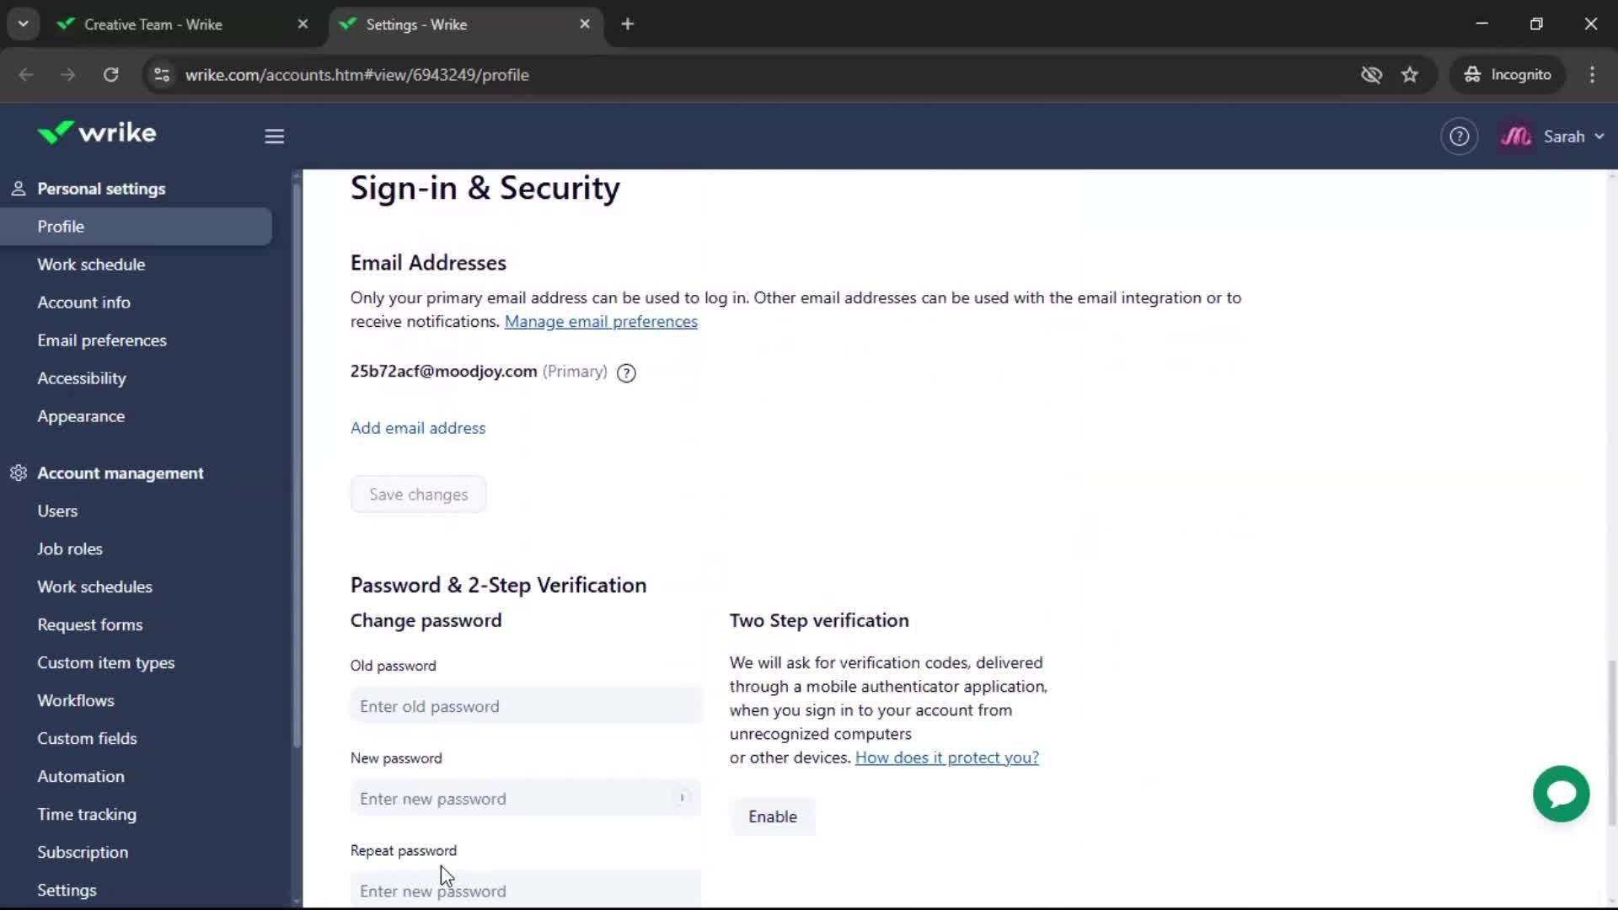Click the 25b72acf@moodjoy.com email text
This screenshot has width=1618, height=910.
[x=443, y=372]
